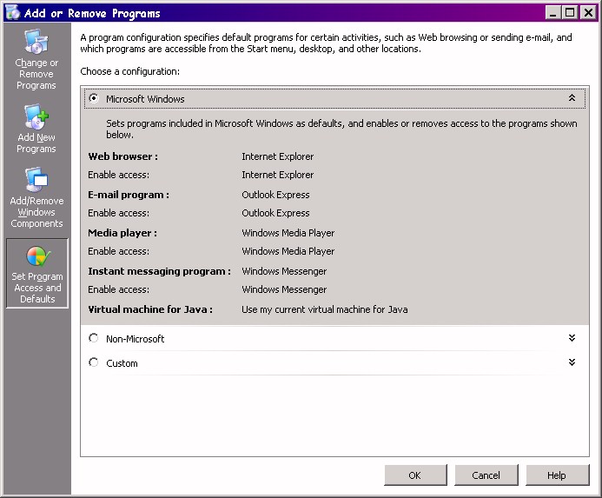Click the Instant messaging program heading

pos(159,271)
